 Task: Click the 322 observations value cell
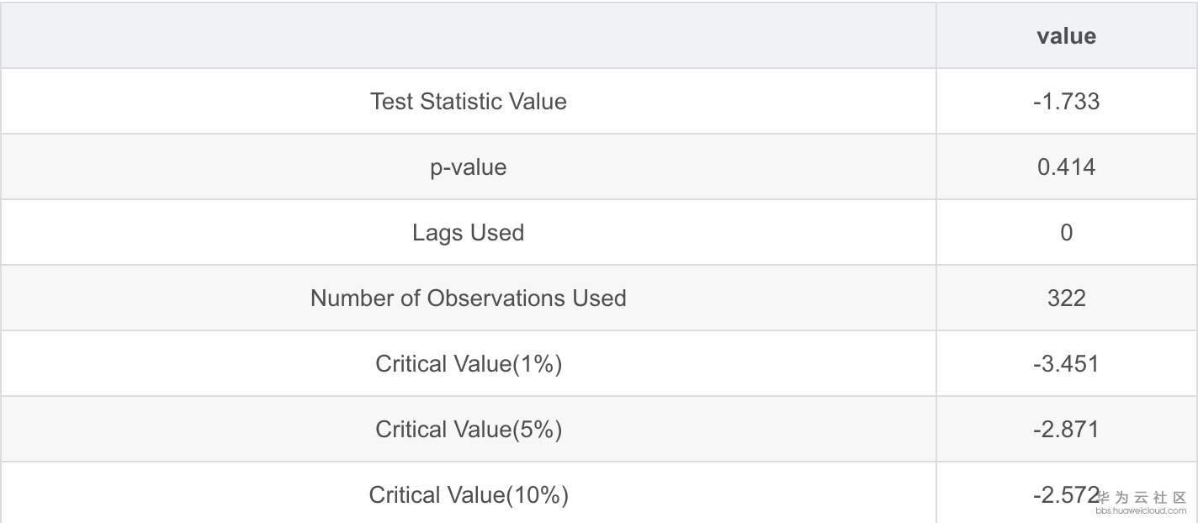[1066, 298]
